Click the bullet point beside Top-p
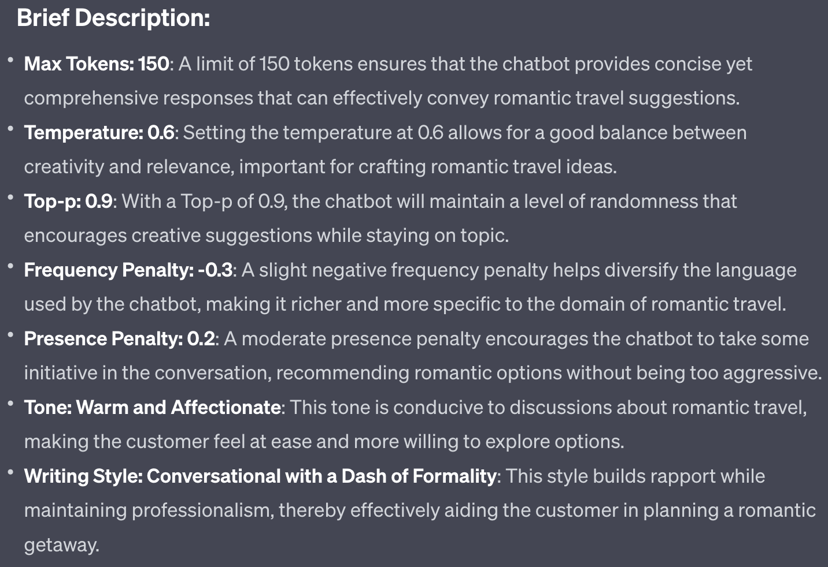Viewport: 828px width, 567px height. 10,197
